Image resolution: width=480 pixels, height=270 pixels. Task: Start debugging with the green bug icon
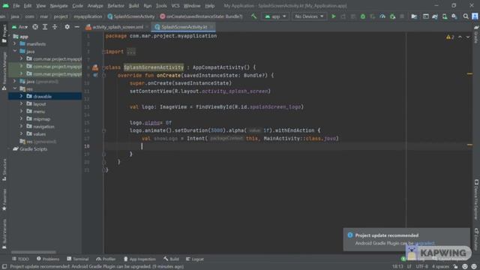point(363,16)
